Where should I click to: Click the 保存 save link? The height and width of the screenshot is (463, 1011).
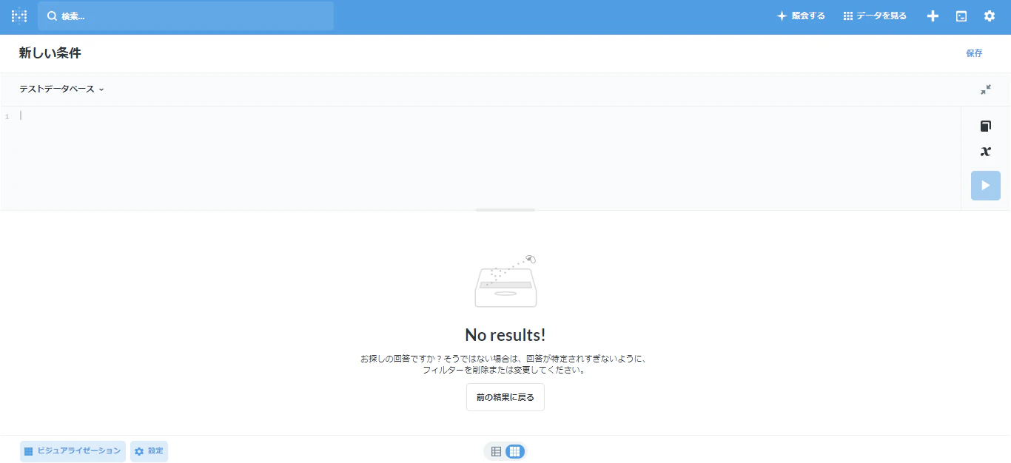click(974, 53)
